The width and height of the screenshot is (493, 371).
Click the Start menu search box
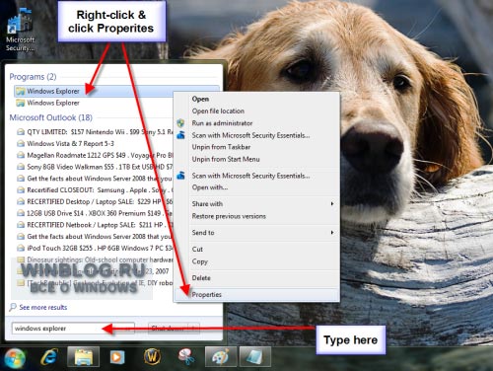click(x=73, y=329)
